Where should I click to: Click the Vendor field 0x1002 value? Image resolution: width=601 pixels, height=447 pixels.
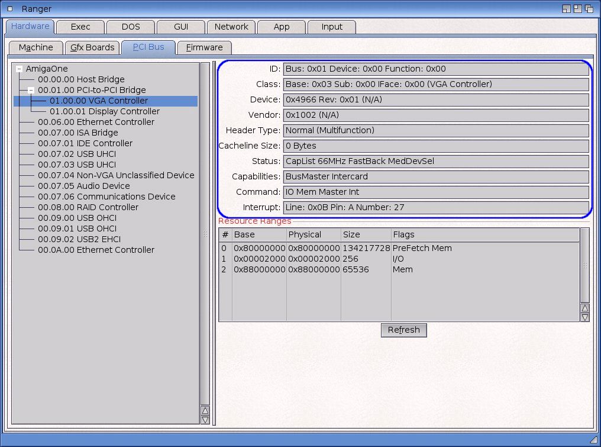[436, 115]
